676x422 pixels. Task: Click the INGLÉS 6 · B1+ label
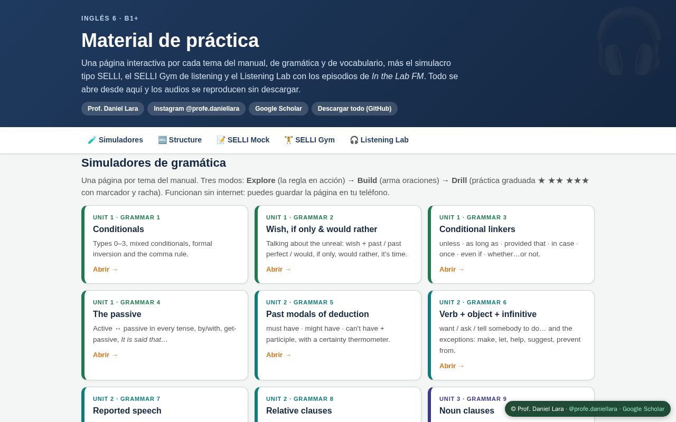(110, 18)
